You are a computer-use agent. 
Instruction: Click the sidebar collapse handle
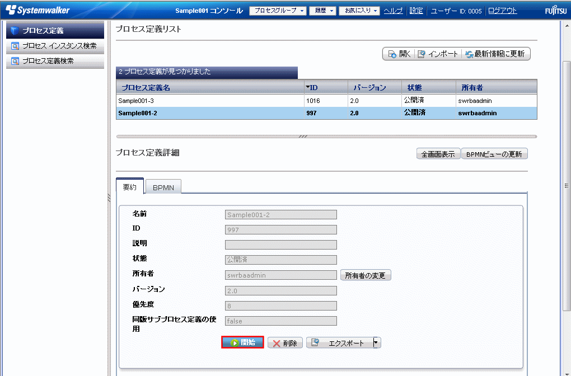(109, 199)
